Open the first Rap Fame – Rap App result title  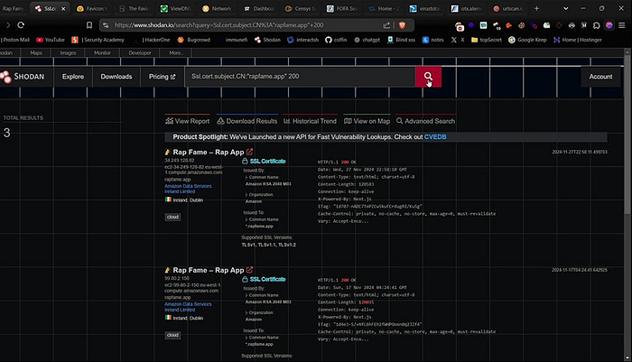click(x=209, y=152)
